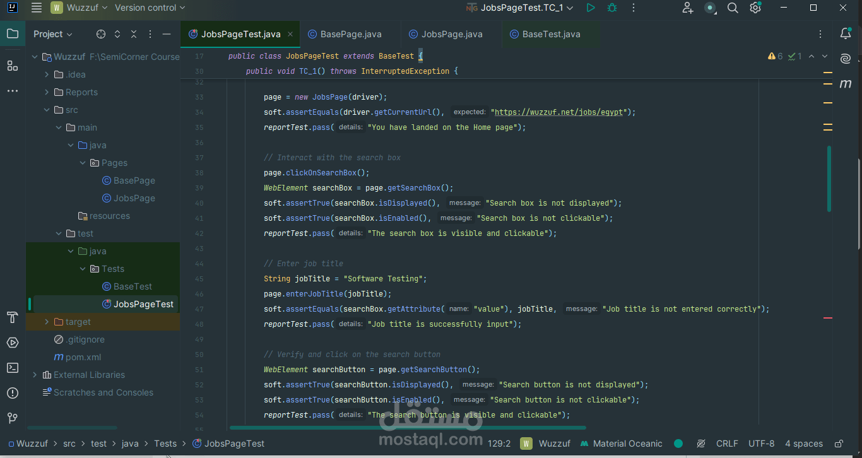Open the add collaborator (Code With Me) icon
This screenshot has height=458, width=862.
click(x=688, y=8)
